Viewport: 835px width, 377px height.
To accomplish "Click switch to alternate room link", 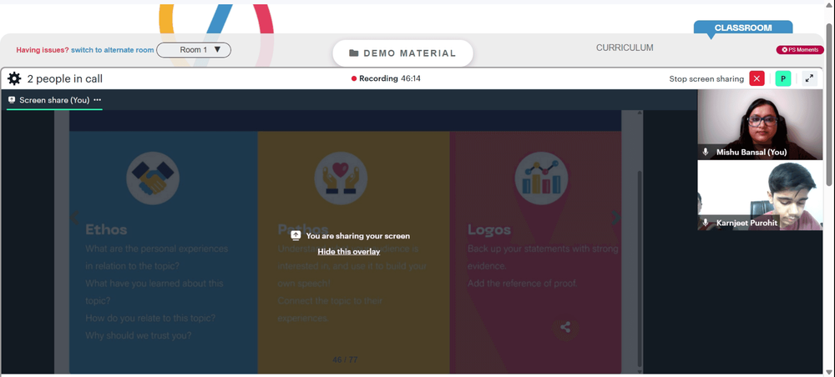I will click(113, 50).
